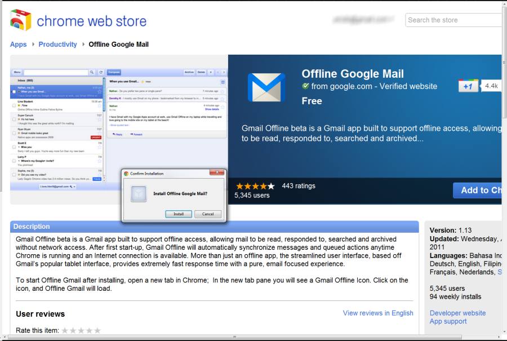Rate this item with five stars
Screen dimensions: 507x341
tap(97, 330)
